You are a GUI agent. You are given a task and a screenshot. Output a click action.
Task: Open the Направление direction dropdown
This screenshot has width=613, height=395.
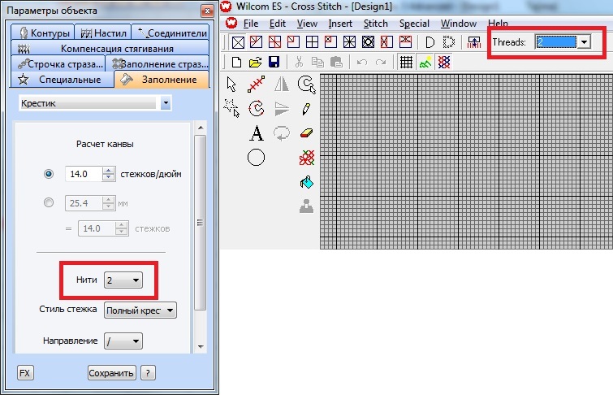(x=123, y=341)
